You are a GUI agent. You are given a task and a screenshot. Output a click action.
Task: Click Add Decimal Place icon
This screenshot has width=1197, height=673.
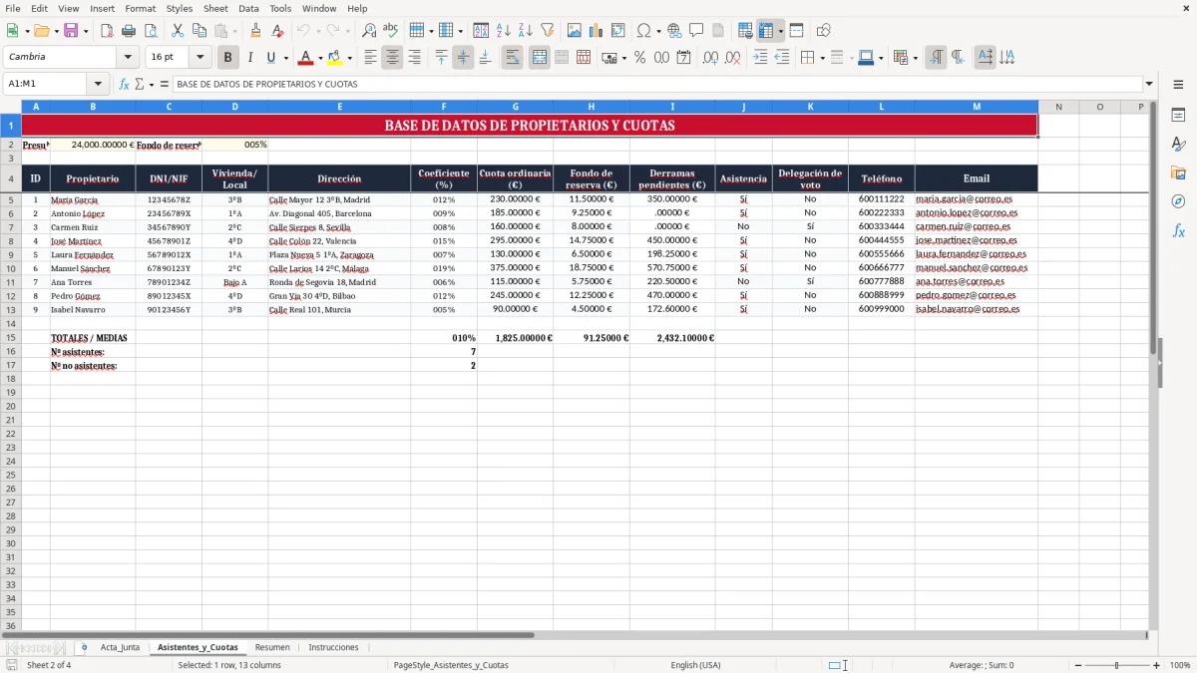click(711, 58)
